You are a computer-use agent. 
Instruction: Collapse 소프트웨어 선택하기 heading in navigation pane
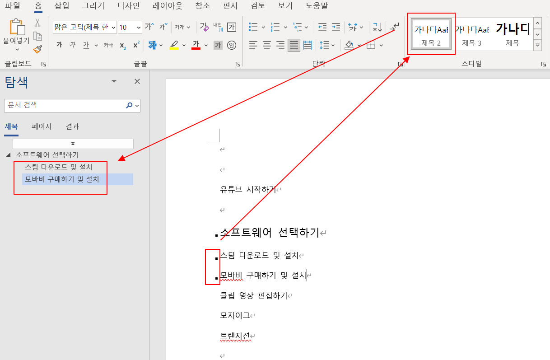(x=8, y=155)
